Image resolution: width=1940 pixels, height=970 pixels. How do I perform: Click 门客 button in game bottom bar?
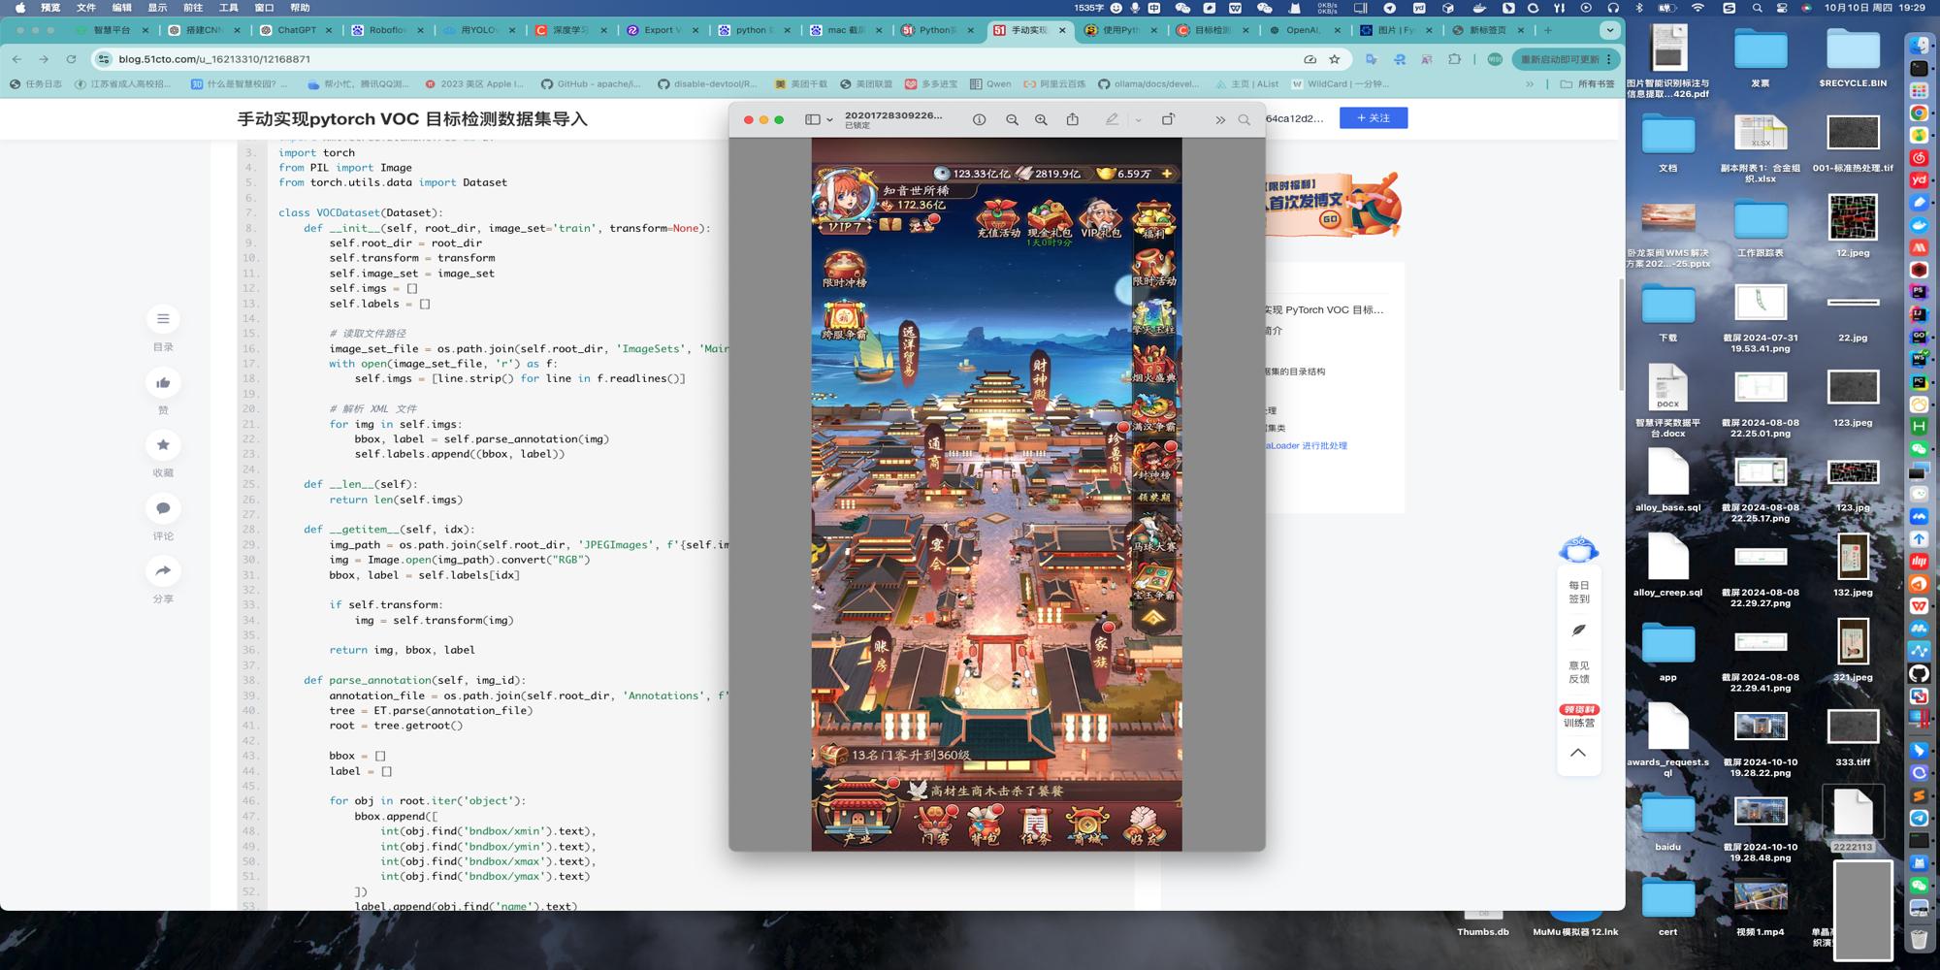tap(936, 825)
